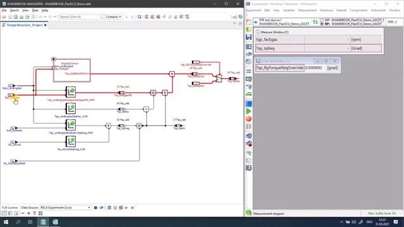Click the open folder toolbar icon
The width and height of the screenshot is (404, 227).
(4, 17)
